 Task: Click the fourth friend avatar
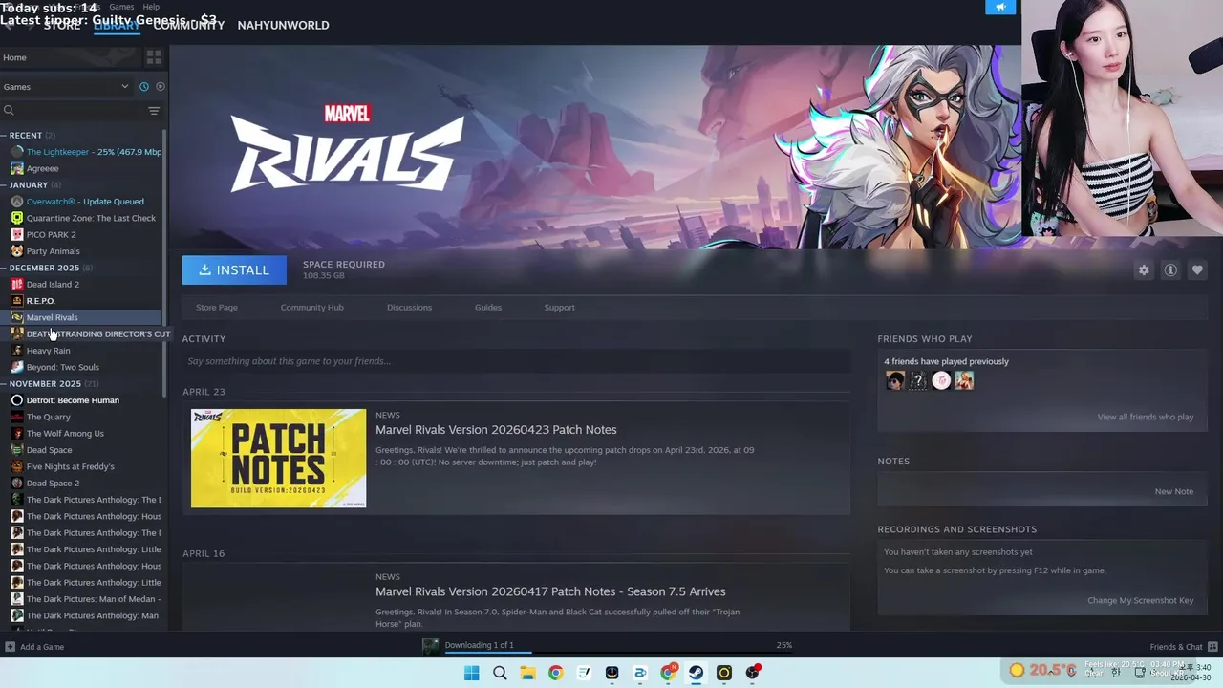[x=964, y=380]
